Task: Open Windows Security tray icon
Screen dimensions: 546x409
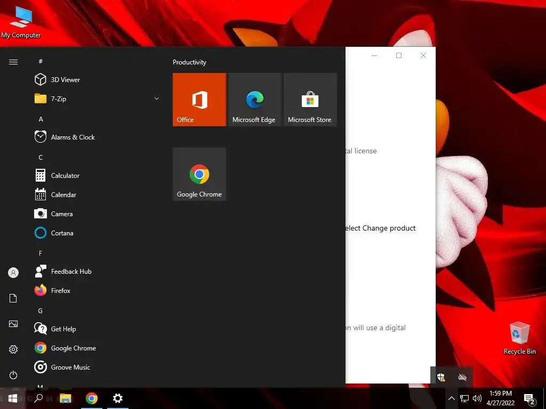Action: (x=441, y=377)
